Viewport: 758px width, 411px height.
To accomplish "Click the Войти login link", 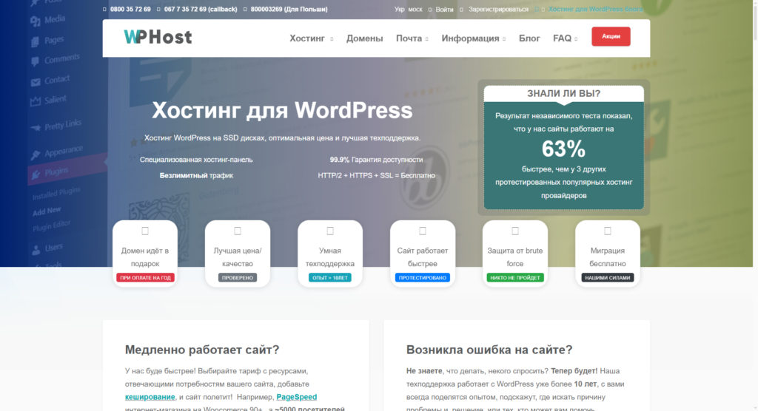I will pos(444,9).
